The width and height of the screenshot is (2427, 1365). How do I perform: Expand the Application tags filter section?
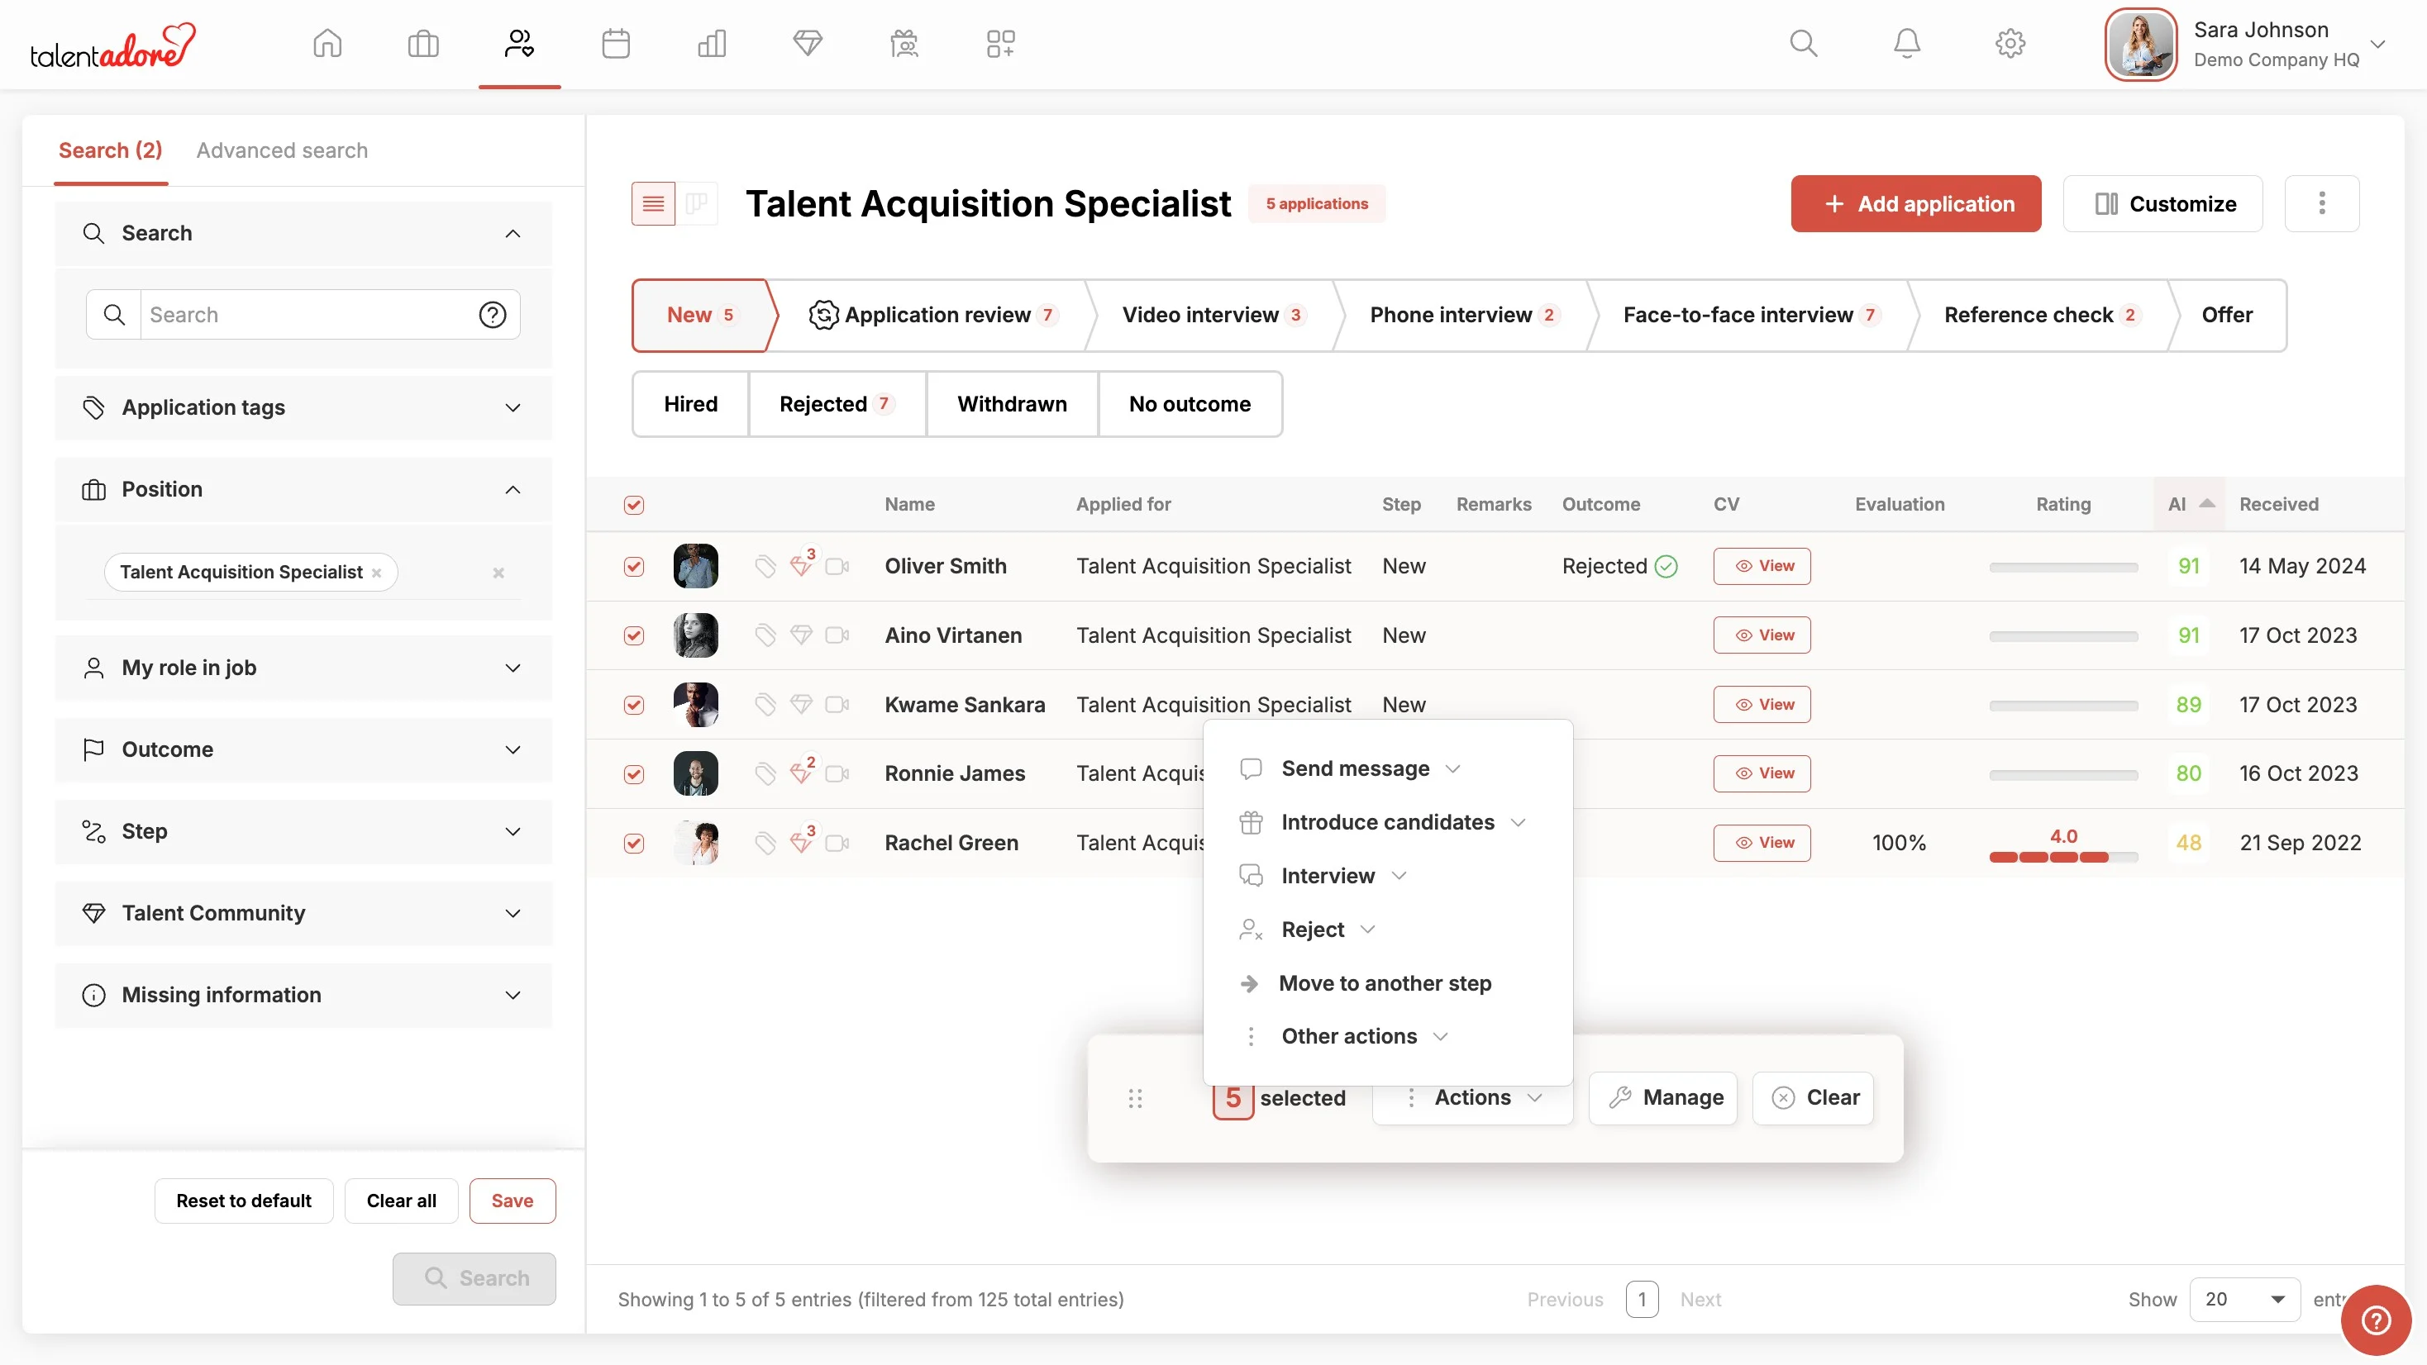click(x=303, y=408)
